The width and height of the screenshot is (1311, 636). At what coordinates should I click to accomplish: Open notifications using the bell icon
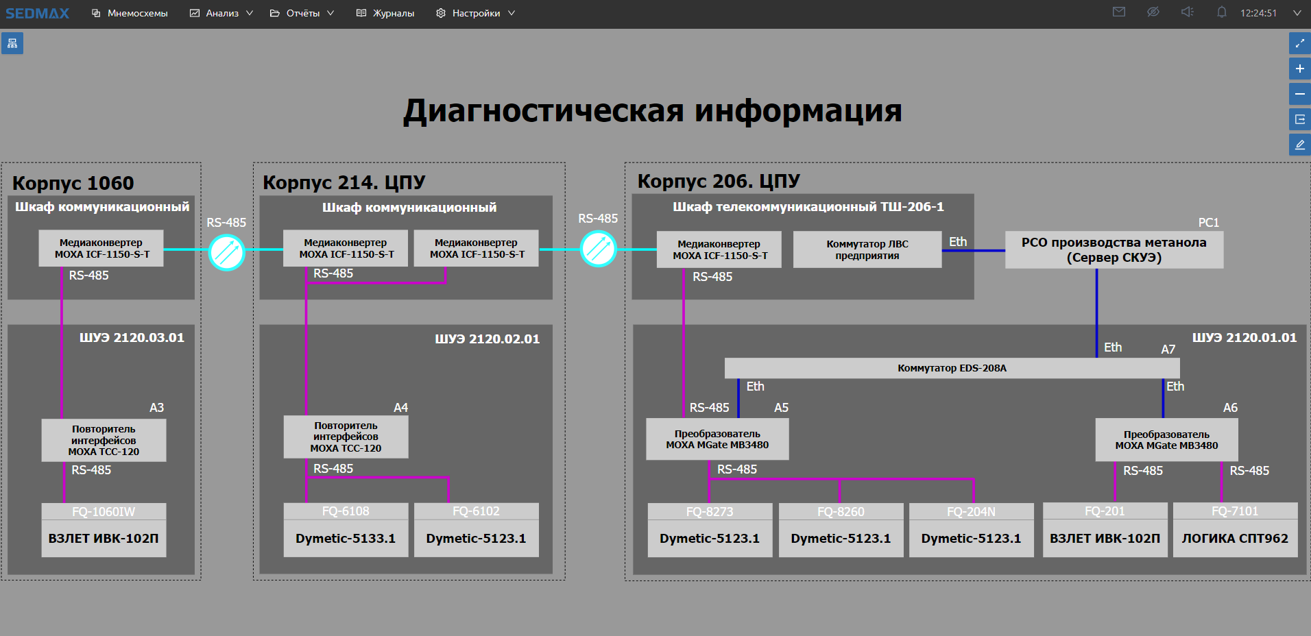1221,12
